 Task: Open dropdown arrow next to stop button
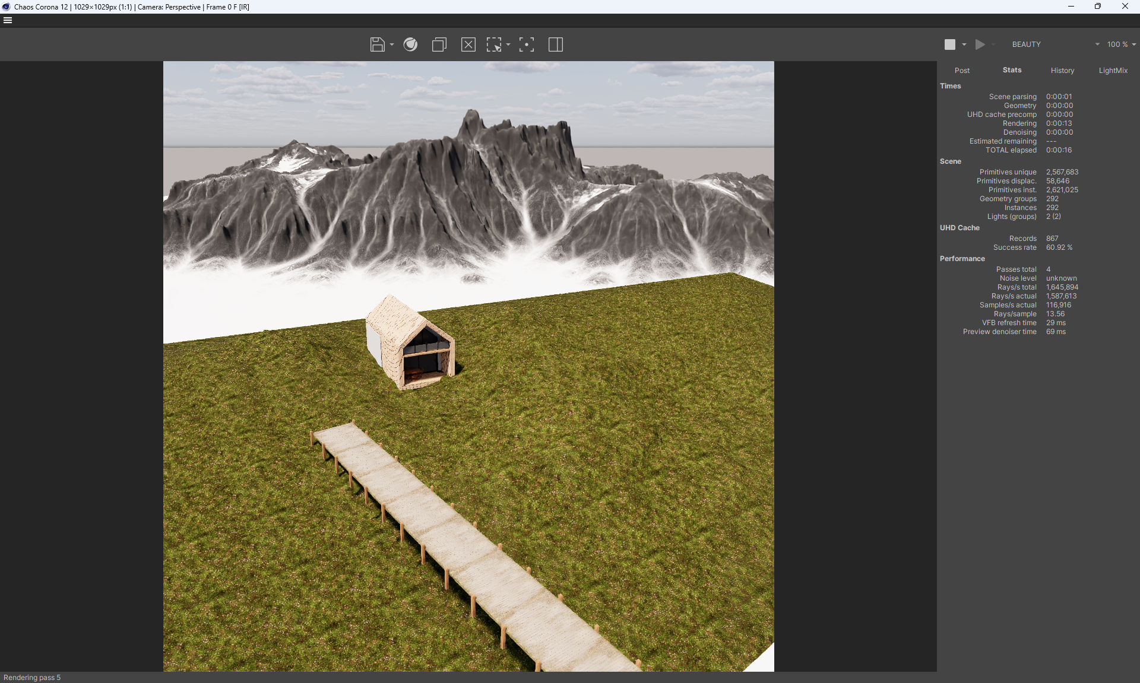click(x=964, y=45)
